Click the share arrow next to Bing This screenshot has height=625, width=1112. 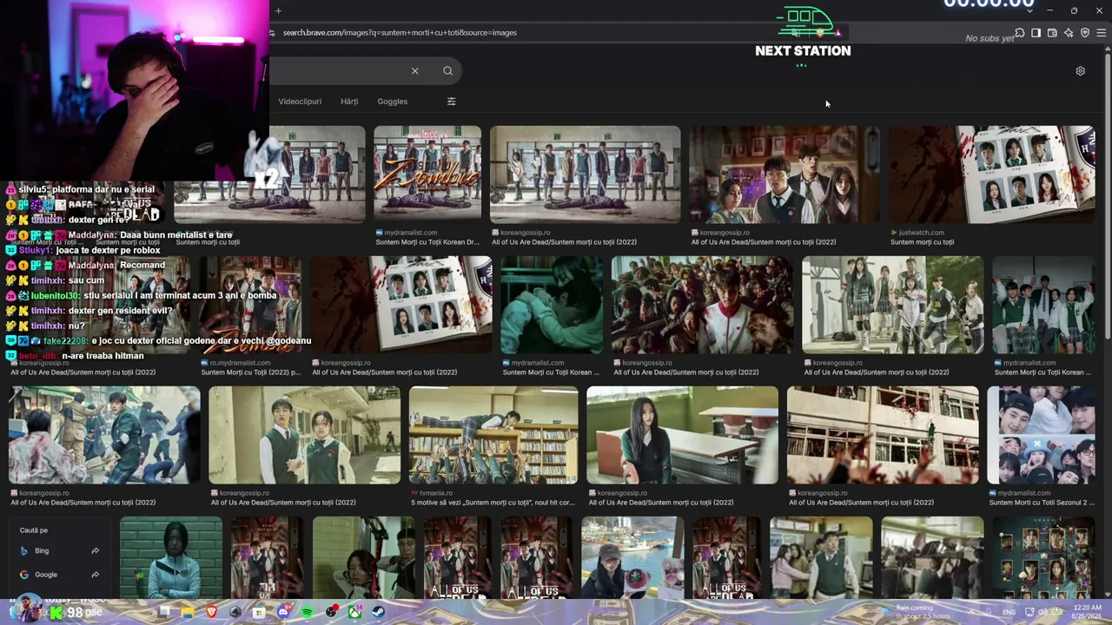click(x=95, y=551)
